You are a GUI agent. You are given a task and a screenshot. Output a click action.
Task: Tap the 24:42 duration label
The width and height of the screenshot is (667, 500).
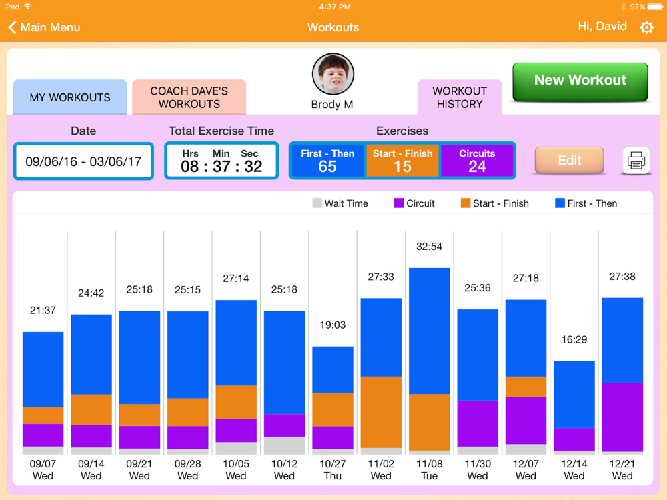coord(91,293)
